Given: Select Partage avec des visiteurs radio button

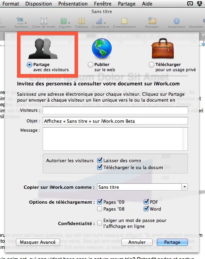Looking at the screenshot, I should (x=29, y=65).
